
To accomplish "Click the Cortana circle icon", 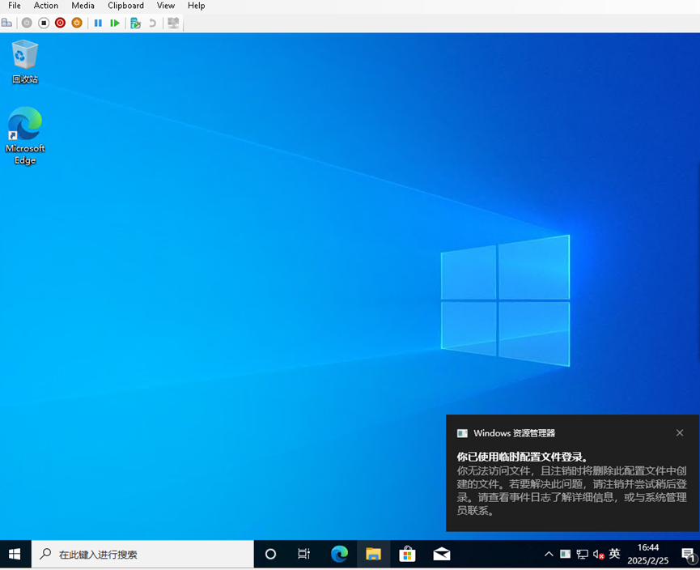I will click(x=270, y=555).
